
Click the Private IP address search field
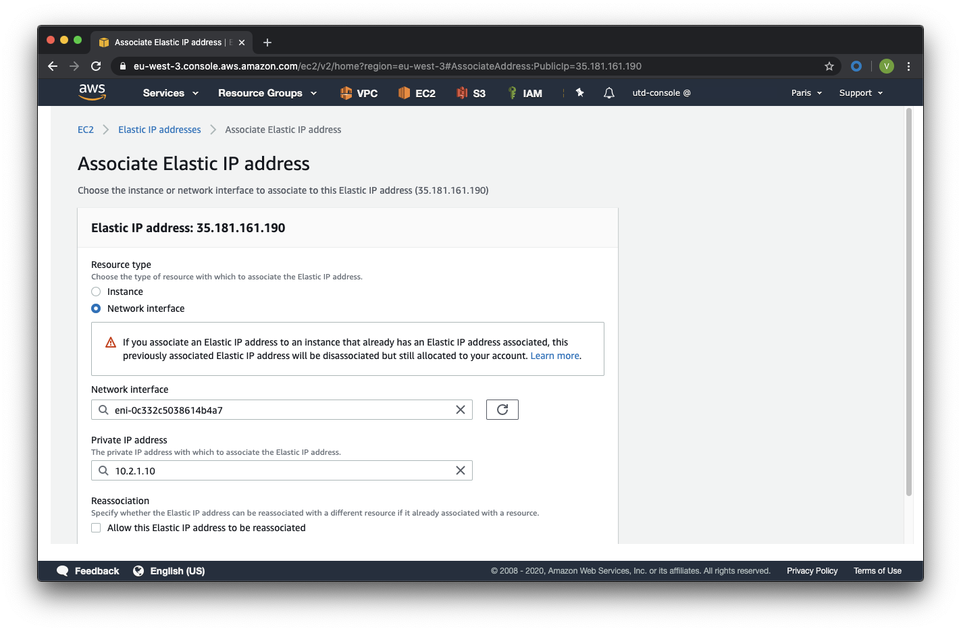(282, 470)
